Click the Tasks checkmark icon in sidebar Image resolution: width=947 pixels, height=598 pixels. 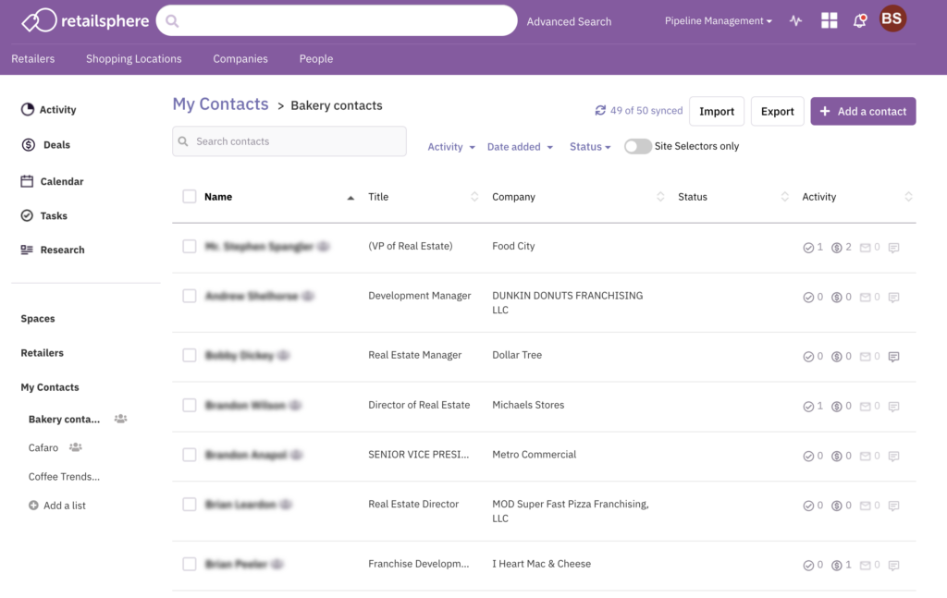coord(27,215)
